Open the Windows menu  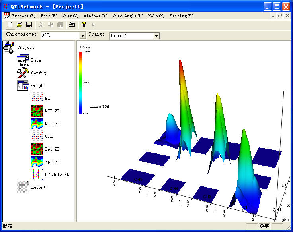click(x=95, y=16)
